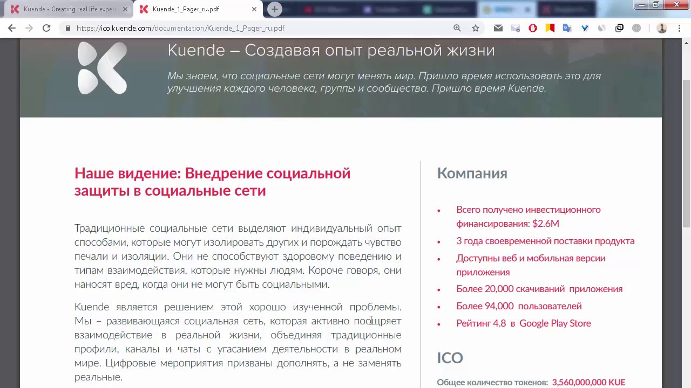
Task: Click 'Общее количество токенов:' label
Action: (x=492, y=382)
